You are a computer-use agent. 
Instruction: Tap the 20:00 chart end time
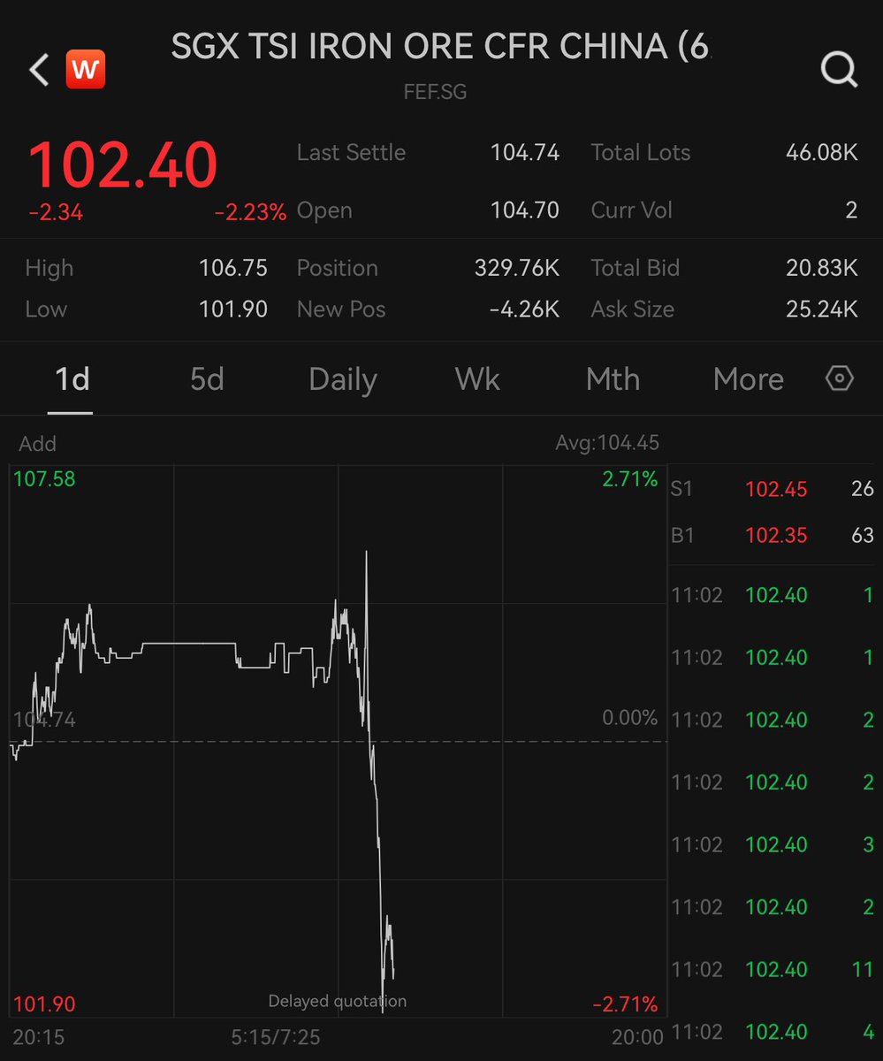click(x=637, y=1037)
